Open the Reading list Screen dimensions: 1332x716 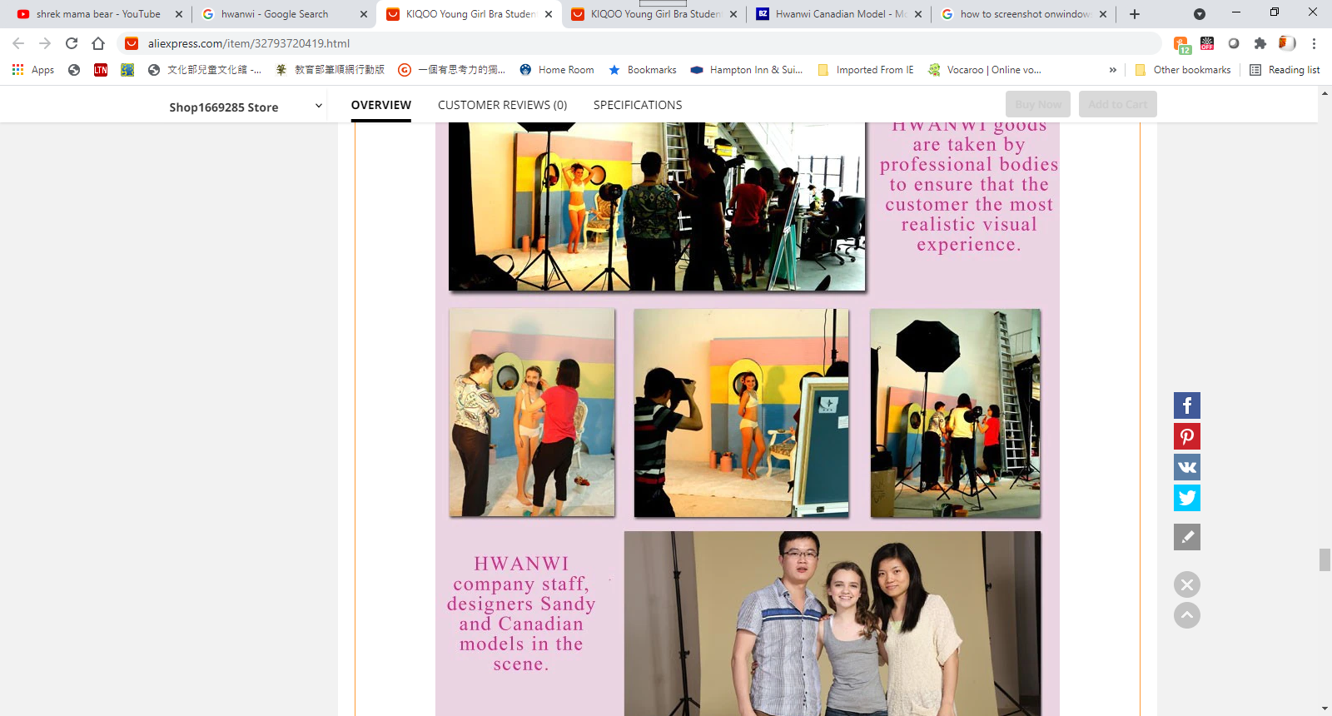coord(1285,70)
